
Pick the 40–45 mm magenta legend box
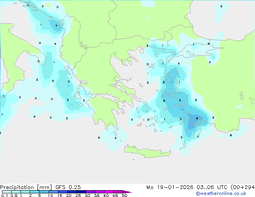(109, 192)
